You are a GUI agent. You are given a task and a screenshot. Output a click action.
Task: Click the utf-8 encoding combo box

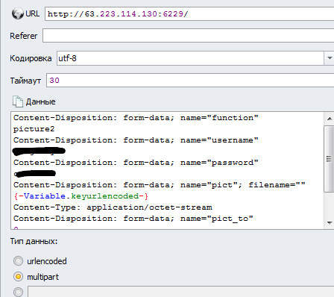point(190,58)
